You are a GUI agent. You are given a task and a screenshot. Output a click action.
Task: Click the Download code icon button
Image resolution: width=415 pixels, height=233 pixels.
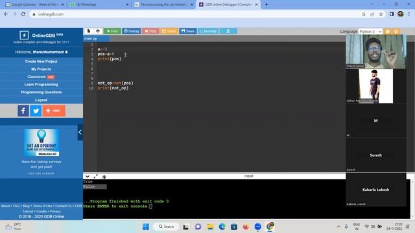228,31
